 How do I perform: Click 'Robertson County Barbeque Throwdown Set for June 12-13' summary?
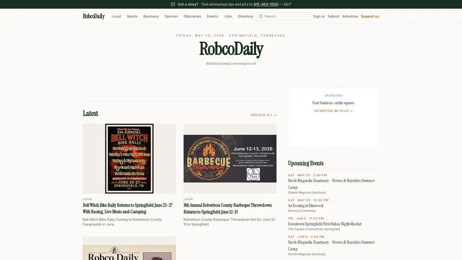[230, 222]
